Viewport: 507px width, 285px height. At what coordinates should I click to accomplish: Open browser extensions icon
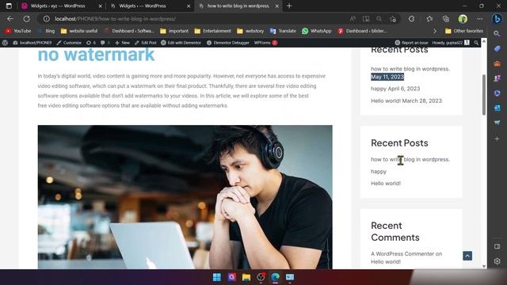point(411,19)
